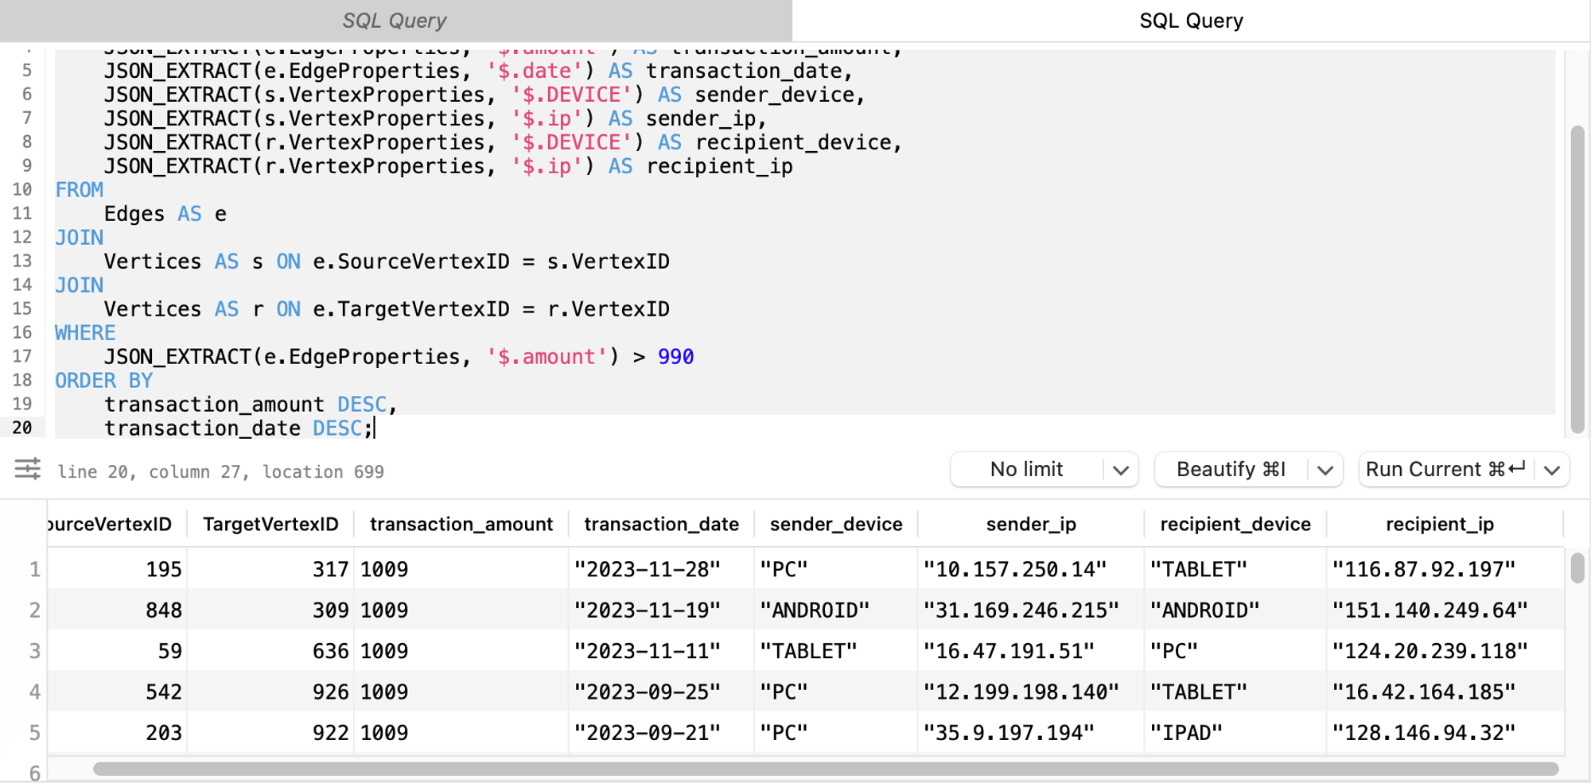1591x783 pixels.
Task: Expand the Beautify options chevron
Action: pos(1325,470)
